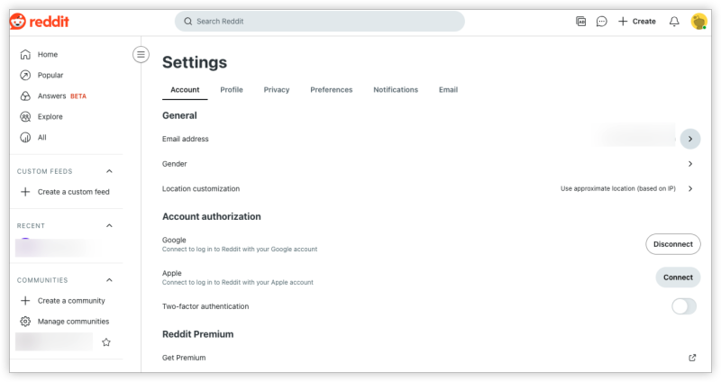Screen dimensions: 721x382
Task: Click the Reddit logo
Action: (40, 21)
